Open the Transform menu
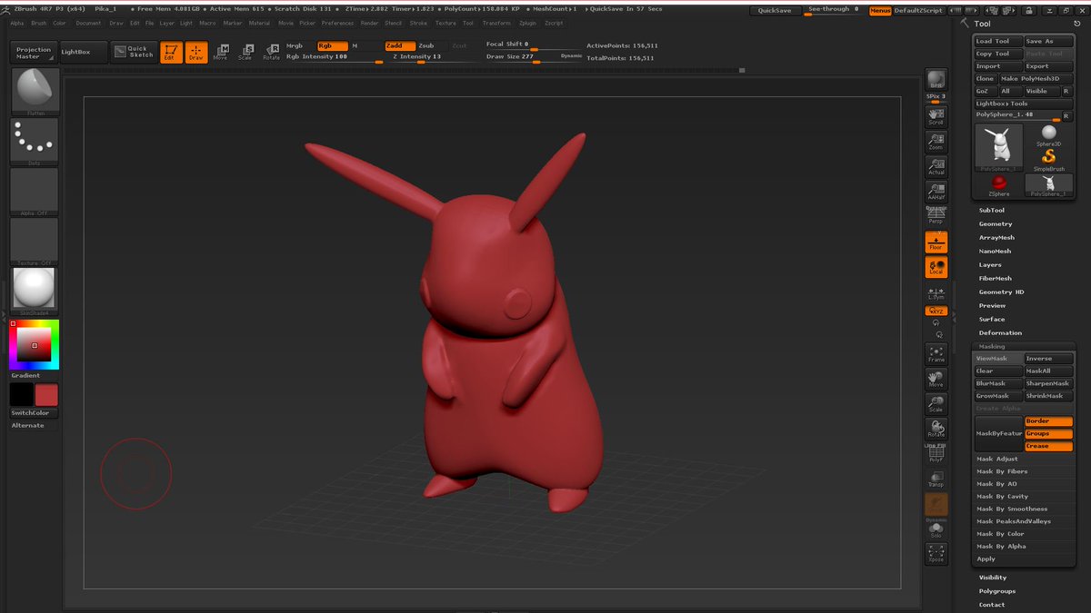The width and height of the screenshot is (1091, 613). point(496,23)
